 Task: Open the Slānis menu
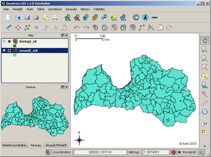[x=41, y=9]
